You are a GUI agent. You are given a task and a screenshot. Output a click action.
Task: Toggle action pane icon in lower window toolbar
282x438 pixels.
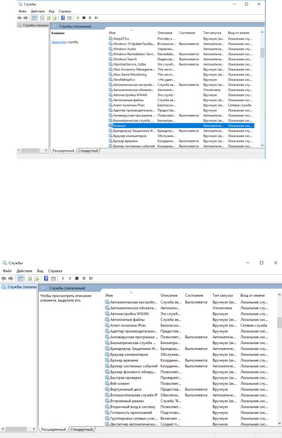pos(53,278)
